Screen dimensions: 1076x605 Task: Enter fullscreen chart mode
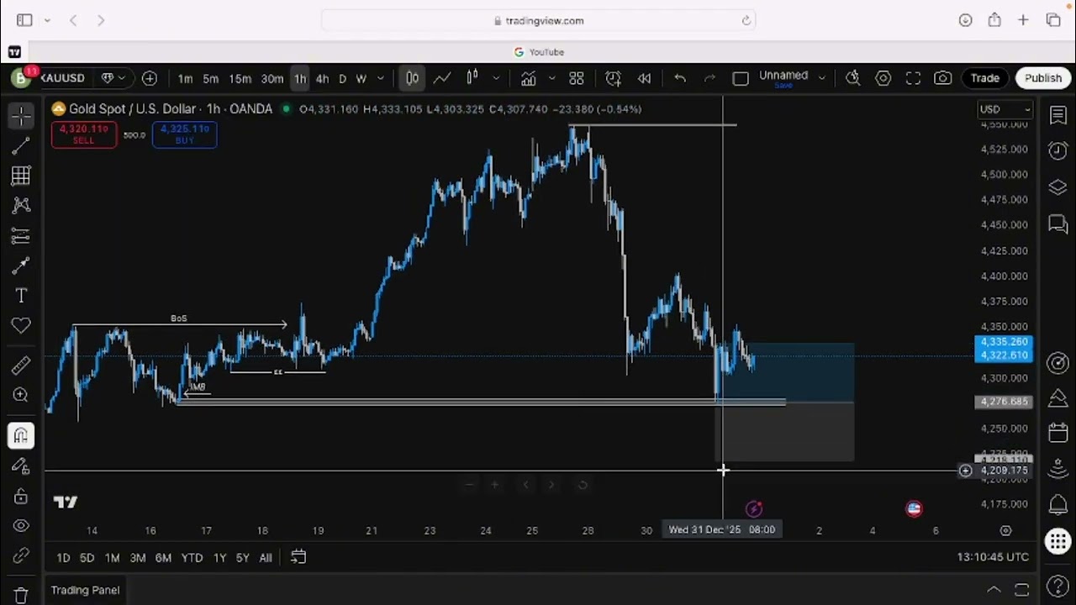click(x=913, y=78)
